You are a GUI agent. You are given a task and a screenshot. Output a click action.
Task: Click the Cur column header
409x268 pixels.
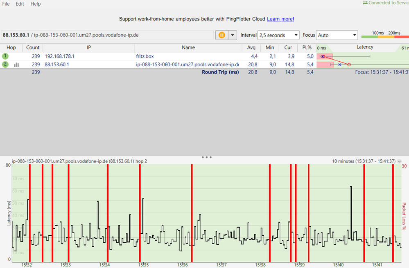coord(288,48)
